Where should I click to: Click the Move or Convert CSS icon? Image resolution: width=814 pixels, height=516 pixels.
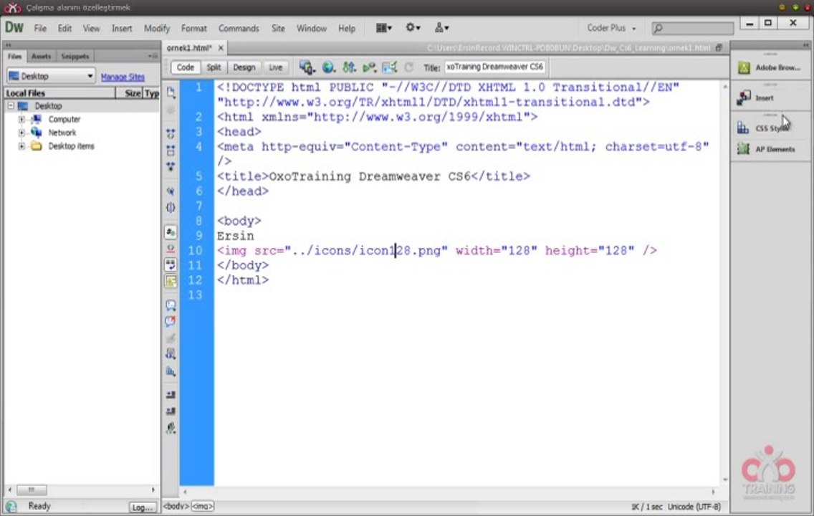(171, 371)
